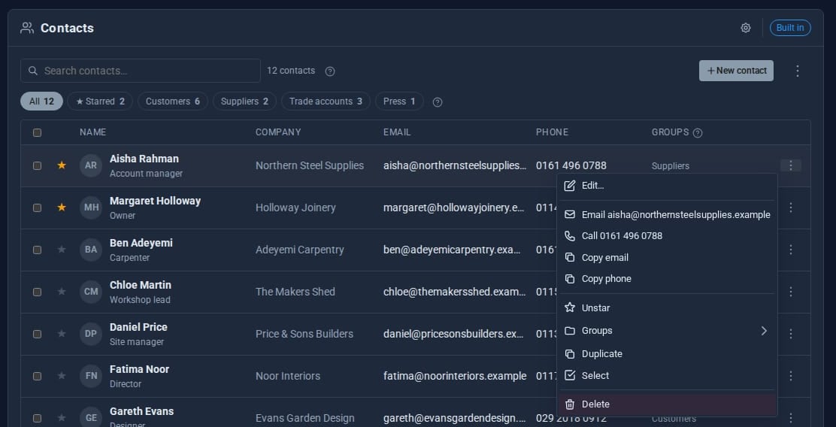The image size is (836, 427).
Task: Filter by the Trade accounts 3 chip
Action: pyautogui.click(x=326, y=101)
